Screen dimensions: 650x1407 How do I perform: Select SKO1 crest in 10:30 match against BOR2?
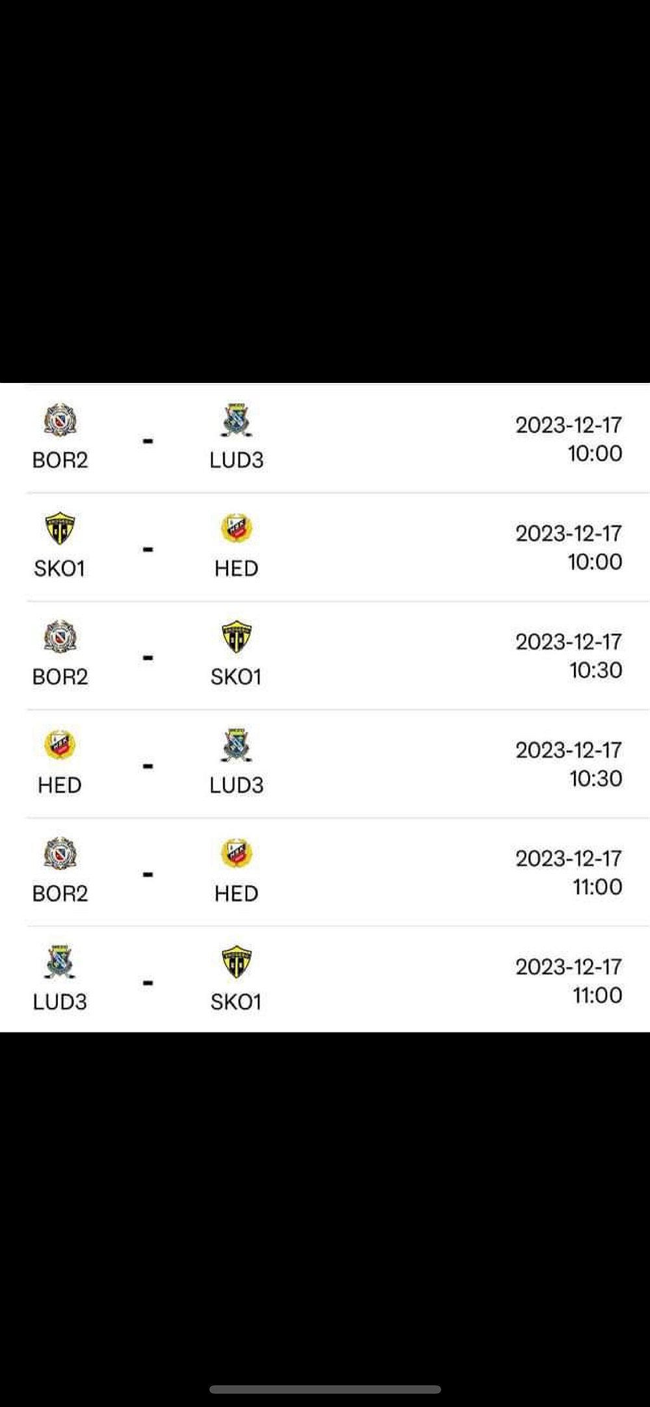pos(236,637)
